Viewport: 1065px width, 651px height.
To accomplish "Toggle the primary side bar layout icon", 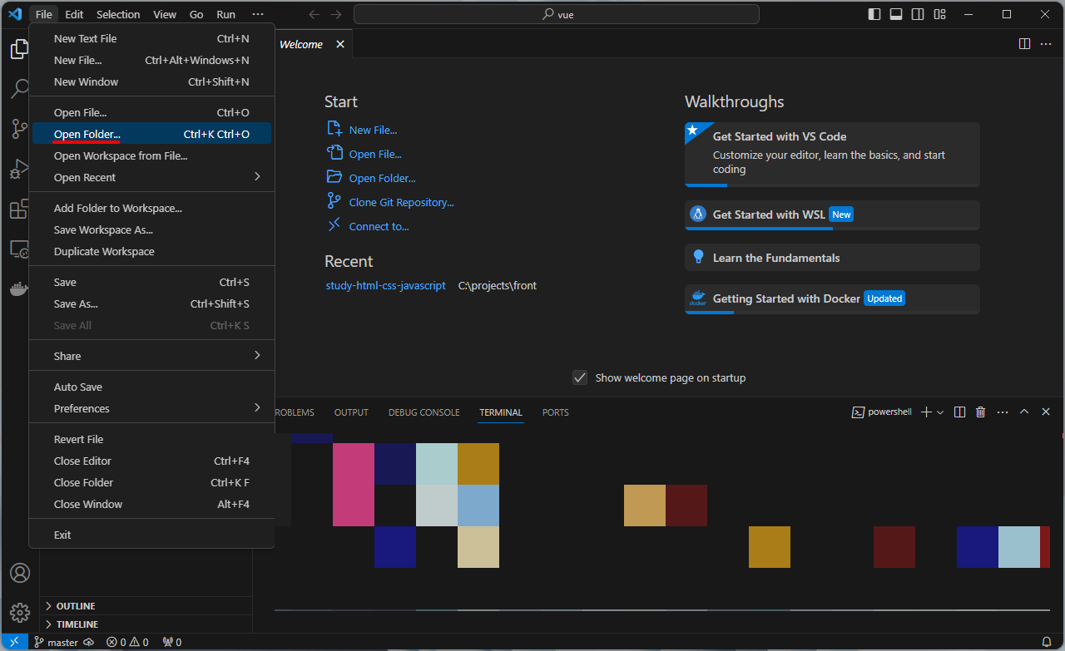I will [x=874, y=14].
